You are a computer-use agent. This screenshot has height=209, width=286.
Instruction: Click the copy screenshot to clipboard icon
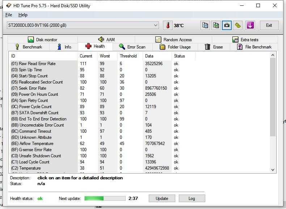(216, 25)
